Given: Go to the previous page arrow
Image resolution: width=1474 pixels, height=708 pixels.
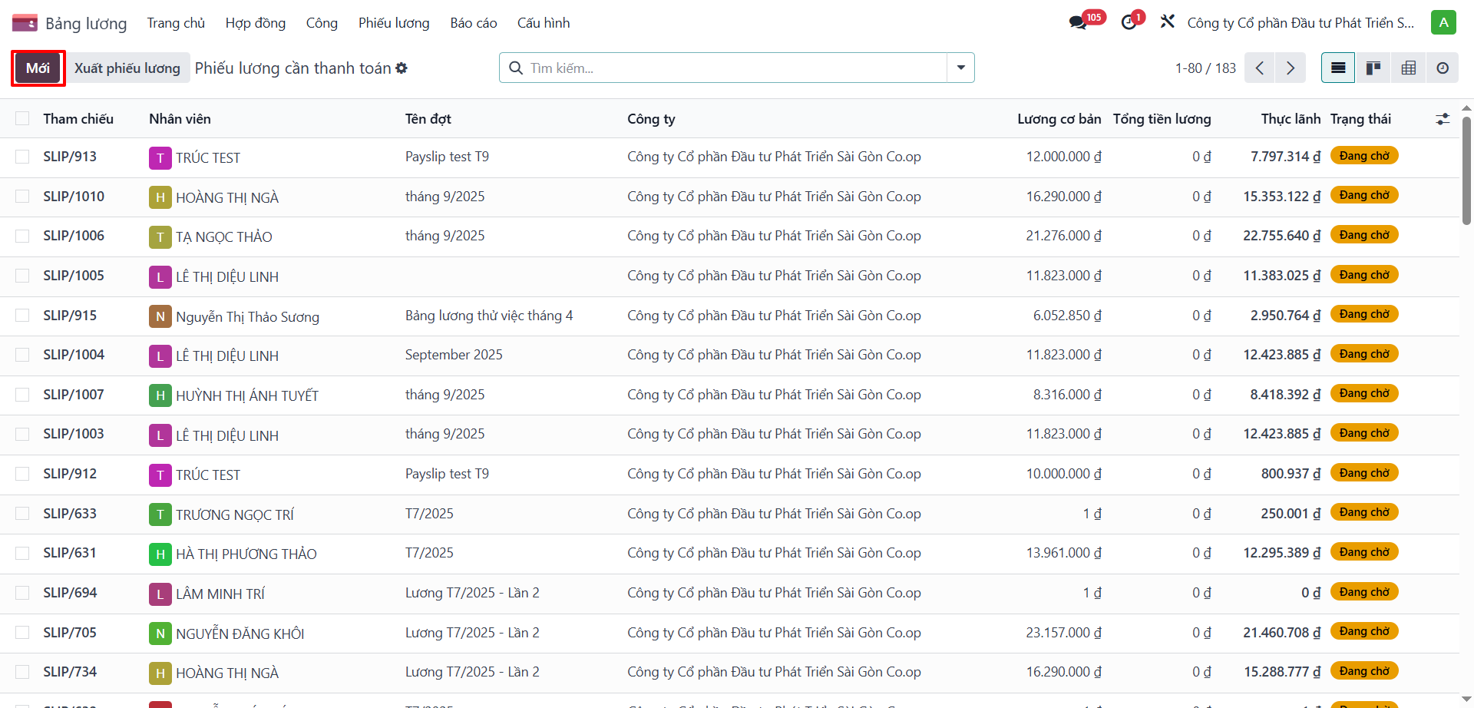Looking at the screenshot, I should [1260, 68].
